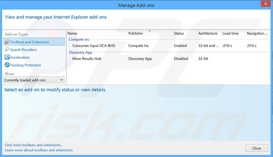The height and width of the screenshot is (157, 273).
Task: Click the Accelerators arrow icon
Action: (7, 57)
